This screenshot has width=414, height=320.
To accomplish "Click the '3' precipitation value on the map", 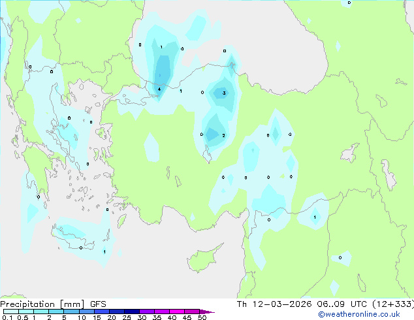I will click(x=224, y=93).
